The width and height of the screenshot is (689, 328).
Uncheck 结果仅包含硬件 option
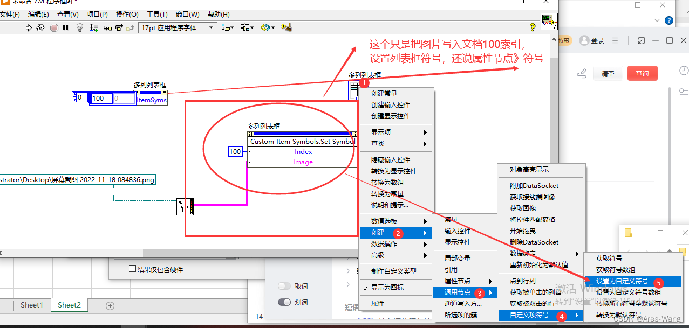[132, 269]
